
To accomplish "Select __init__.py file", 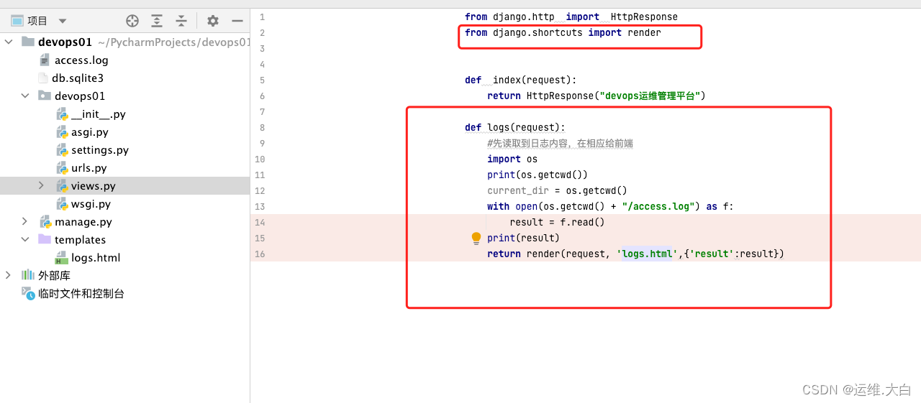I will pos(99,114).
